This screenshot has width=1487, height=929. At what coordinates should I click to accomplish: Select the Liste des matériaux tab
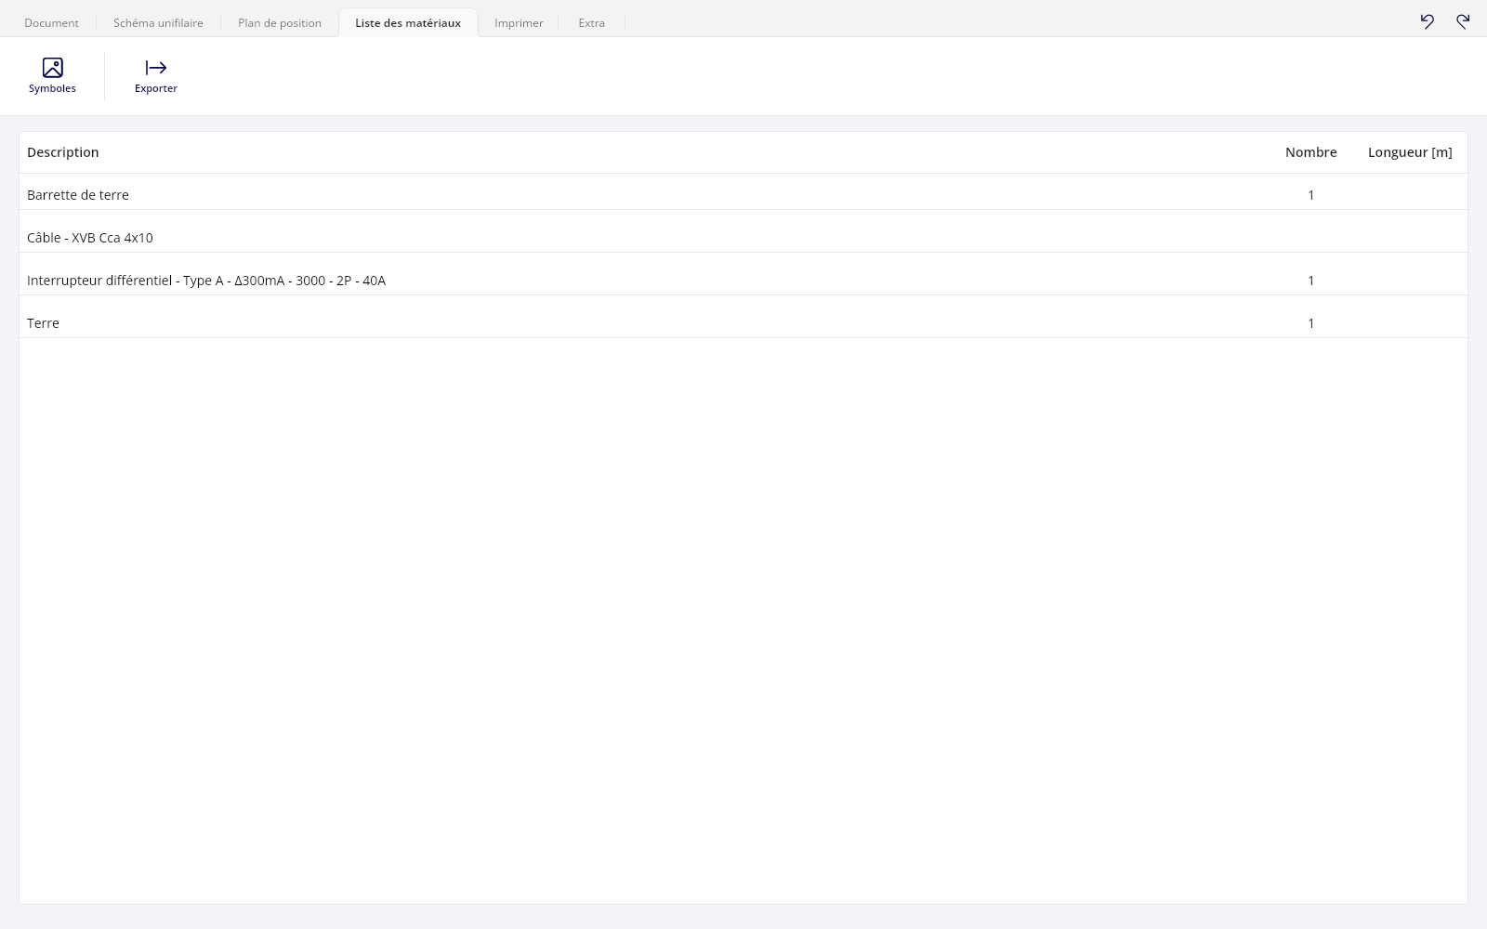click(408, 23)
